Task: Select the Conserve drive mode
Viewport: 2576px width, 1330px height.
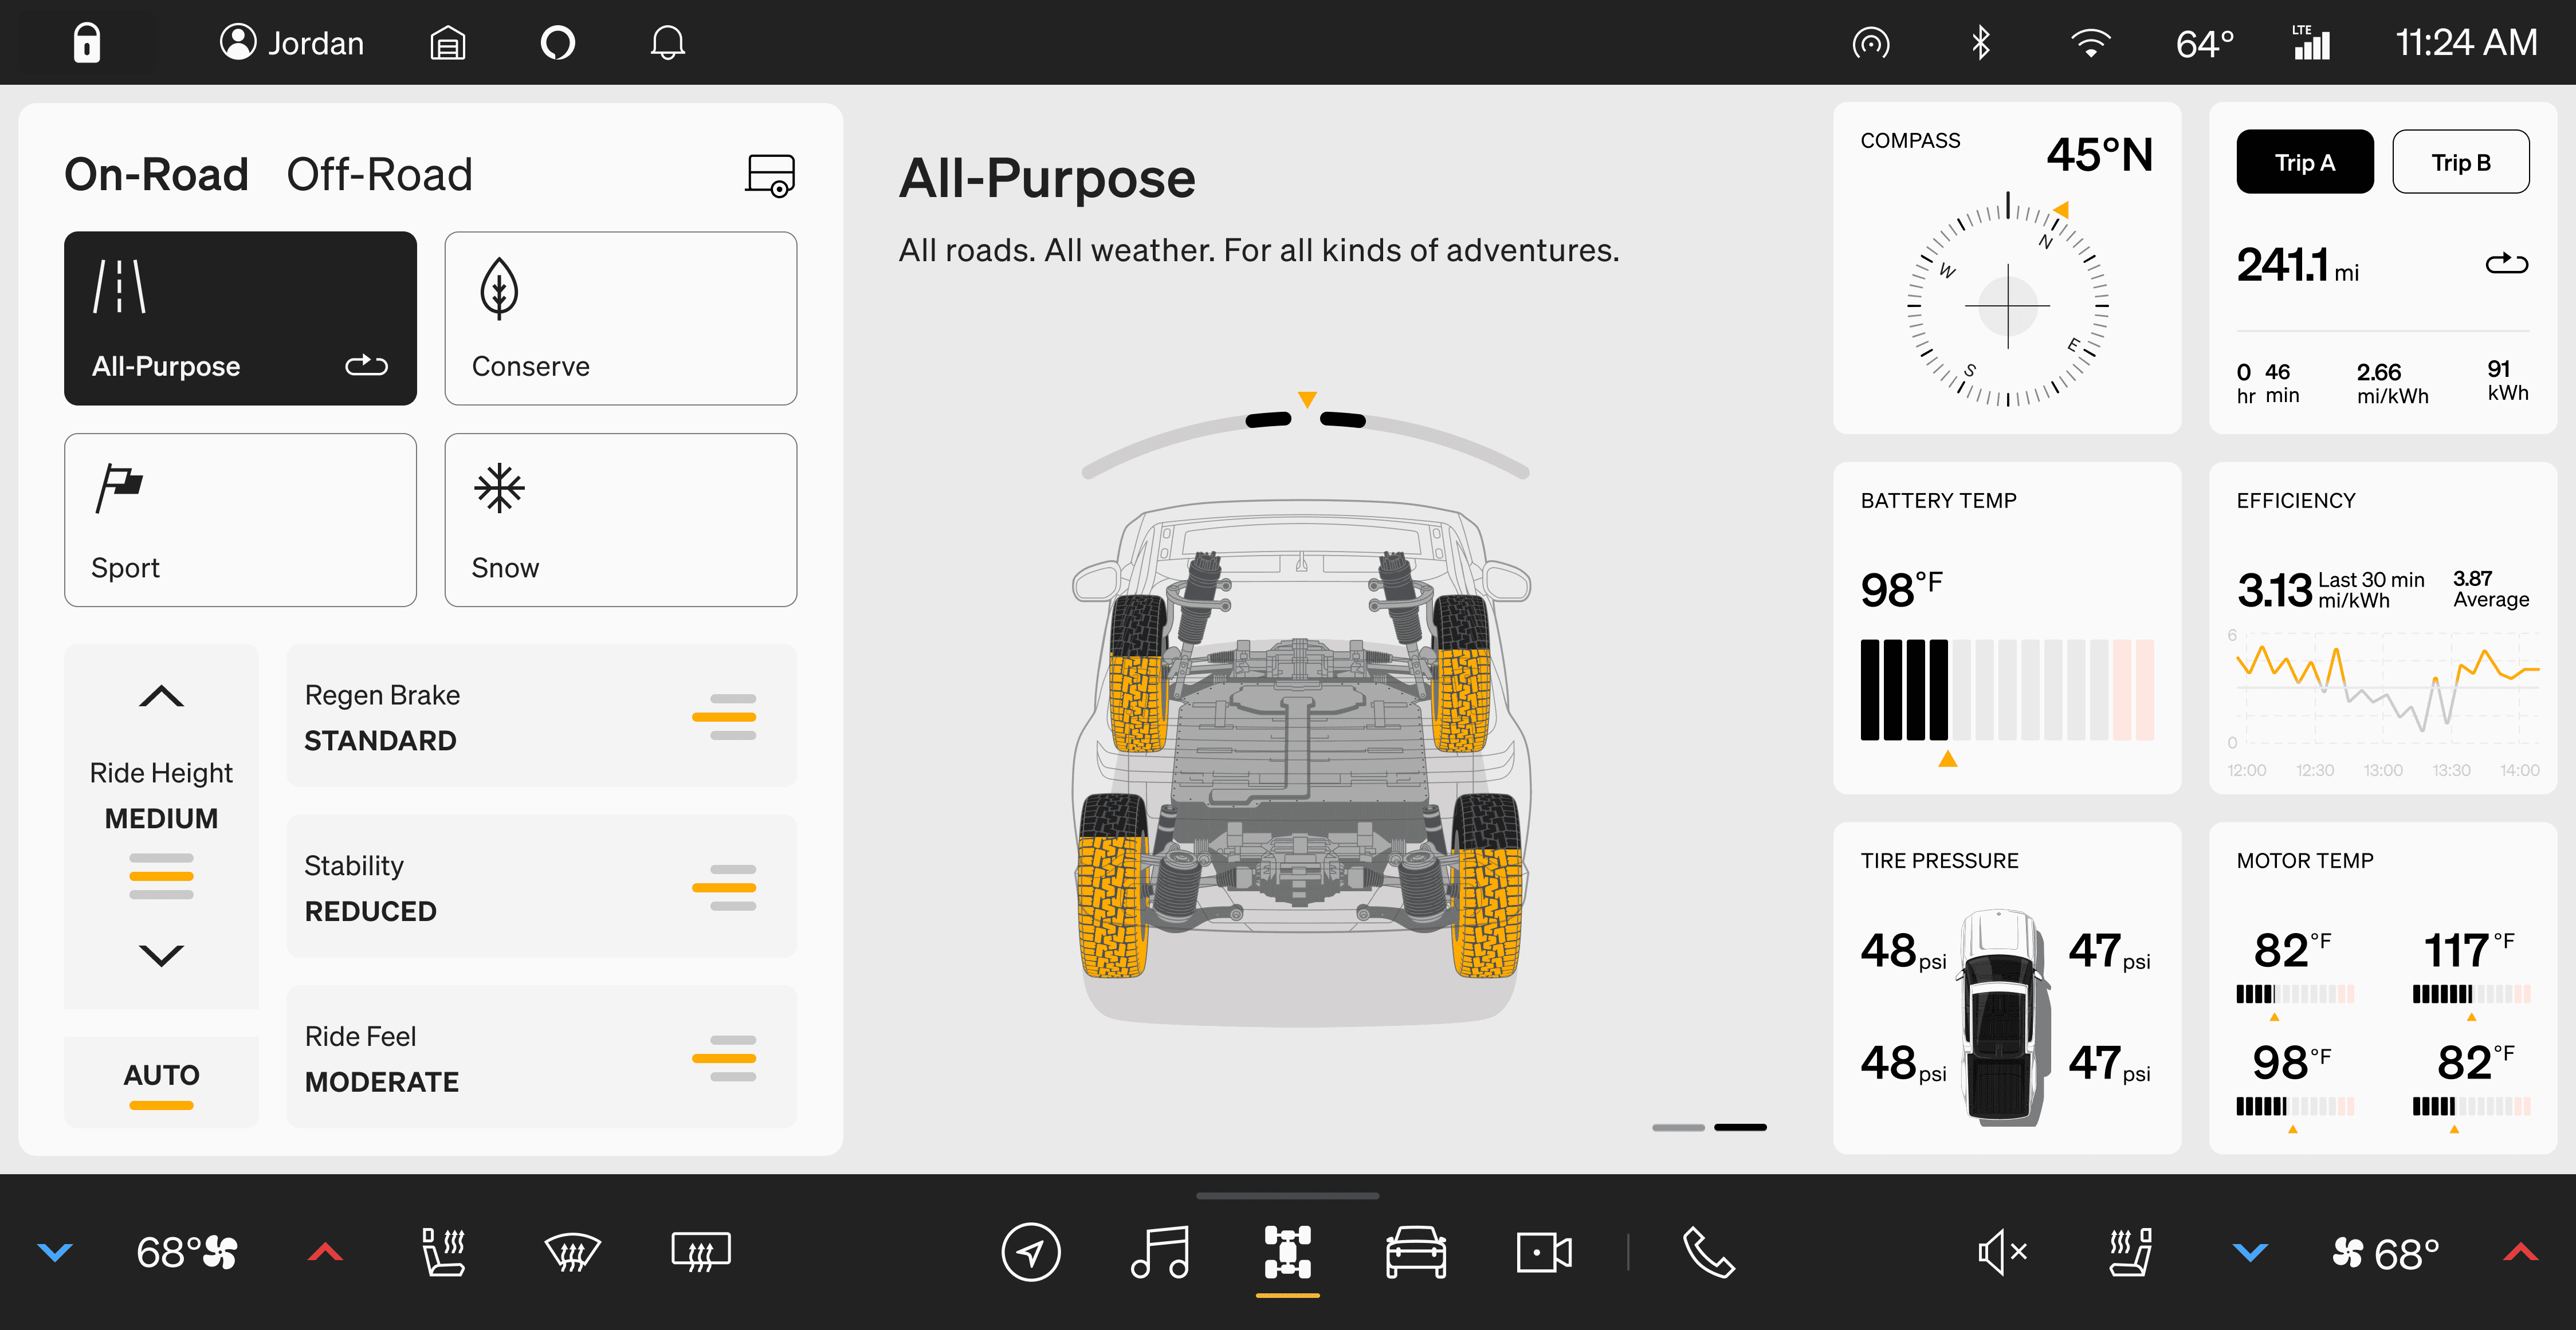Action: [x=620, y=318]
